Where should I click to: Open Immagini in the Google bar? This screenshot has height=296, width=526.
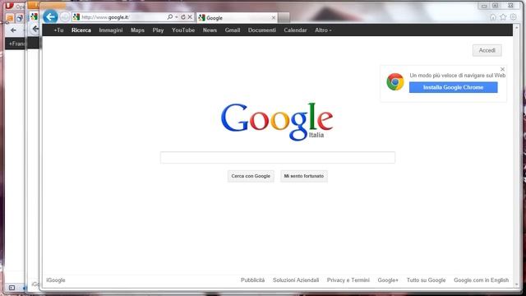[x=111, y=30]
